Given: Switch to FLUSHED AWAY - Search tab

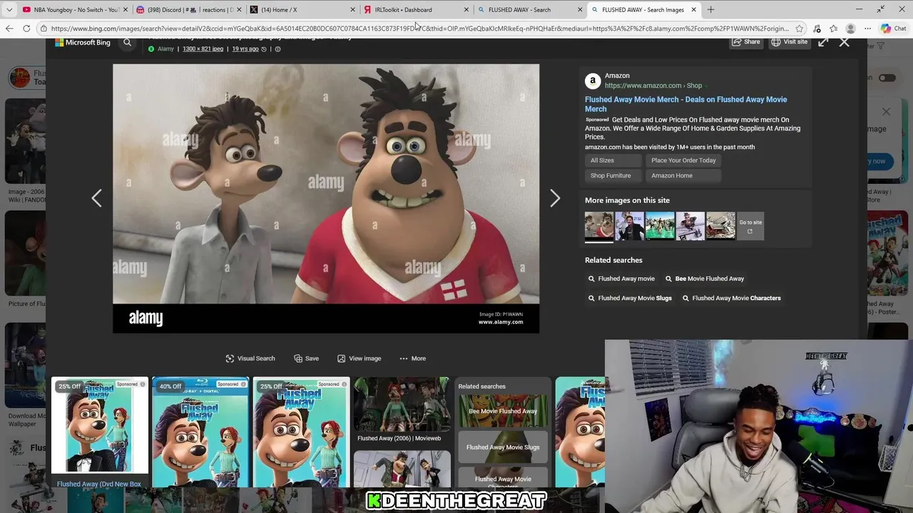Looking at the screenshot, I should coord(530,10).
